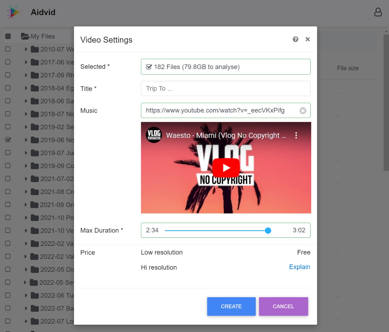
Task: Click the 2021-08 folder icon
Action: pyautogui.click(x=35, y=192)
